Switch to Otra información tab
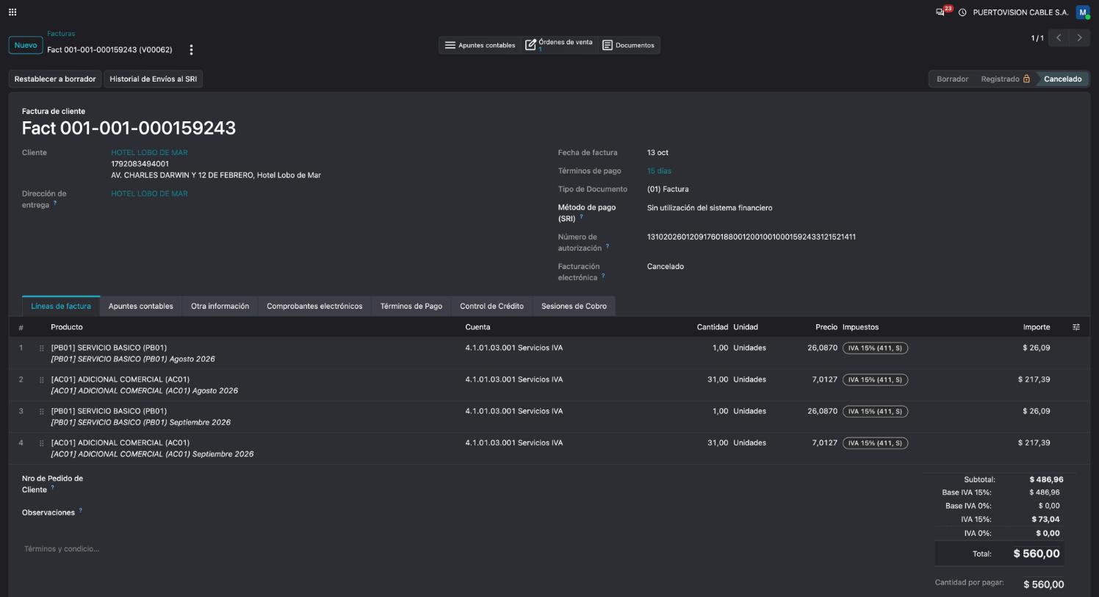 220,307
